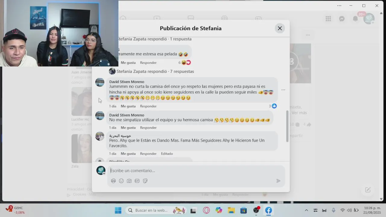Expand Stefania Zapata's 1 respuesta thread
Viewport: 386px width, 217px height.
click(155, 39)
